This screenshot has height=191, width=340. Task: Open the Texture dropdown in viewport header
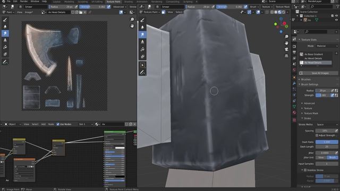click(x=267, y=7)
